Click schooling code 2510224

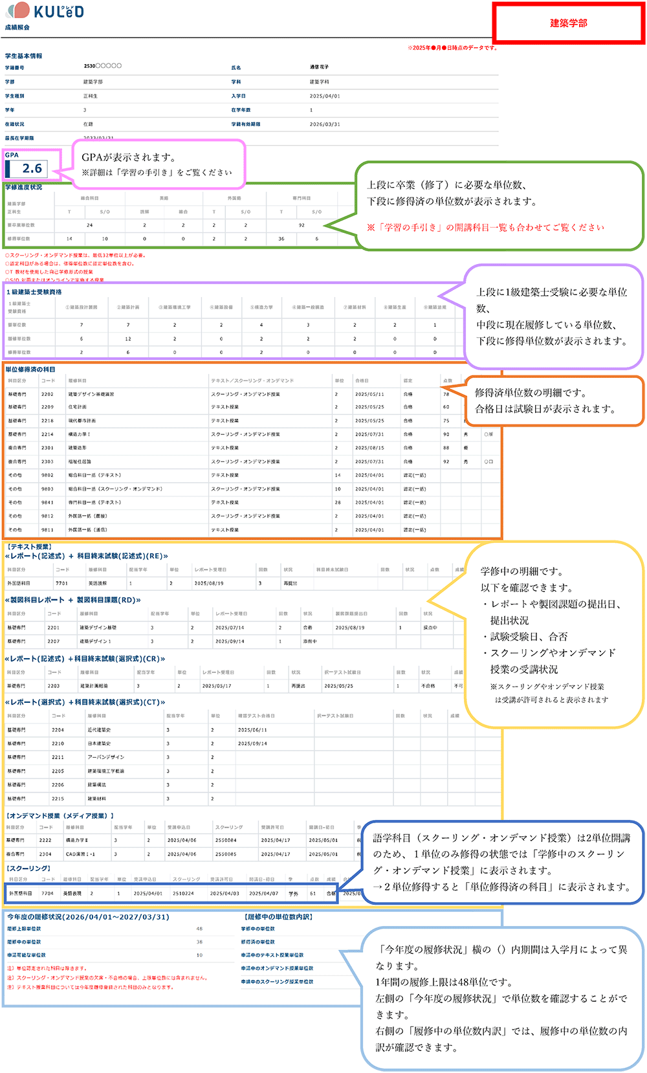pyautogui.click(x=183, y=893)
